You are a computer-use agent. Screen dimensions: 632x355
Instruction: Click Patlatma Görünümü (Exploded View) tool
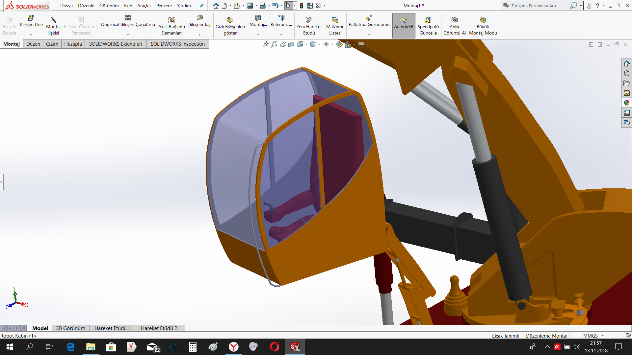click(369, 21)
